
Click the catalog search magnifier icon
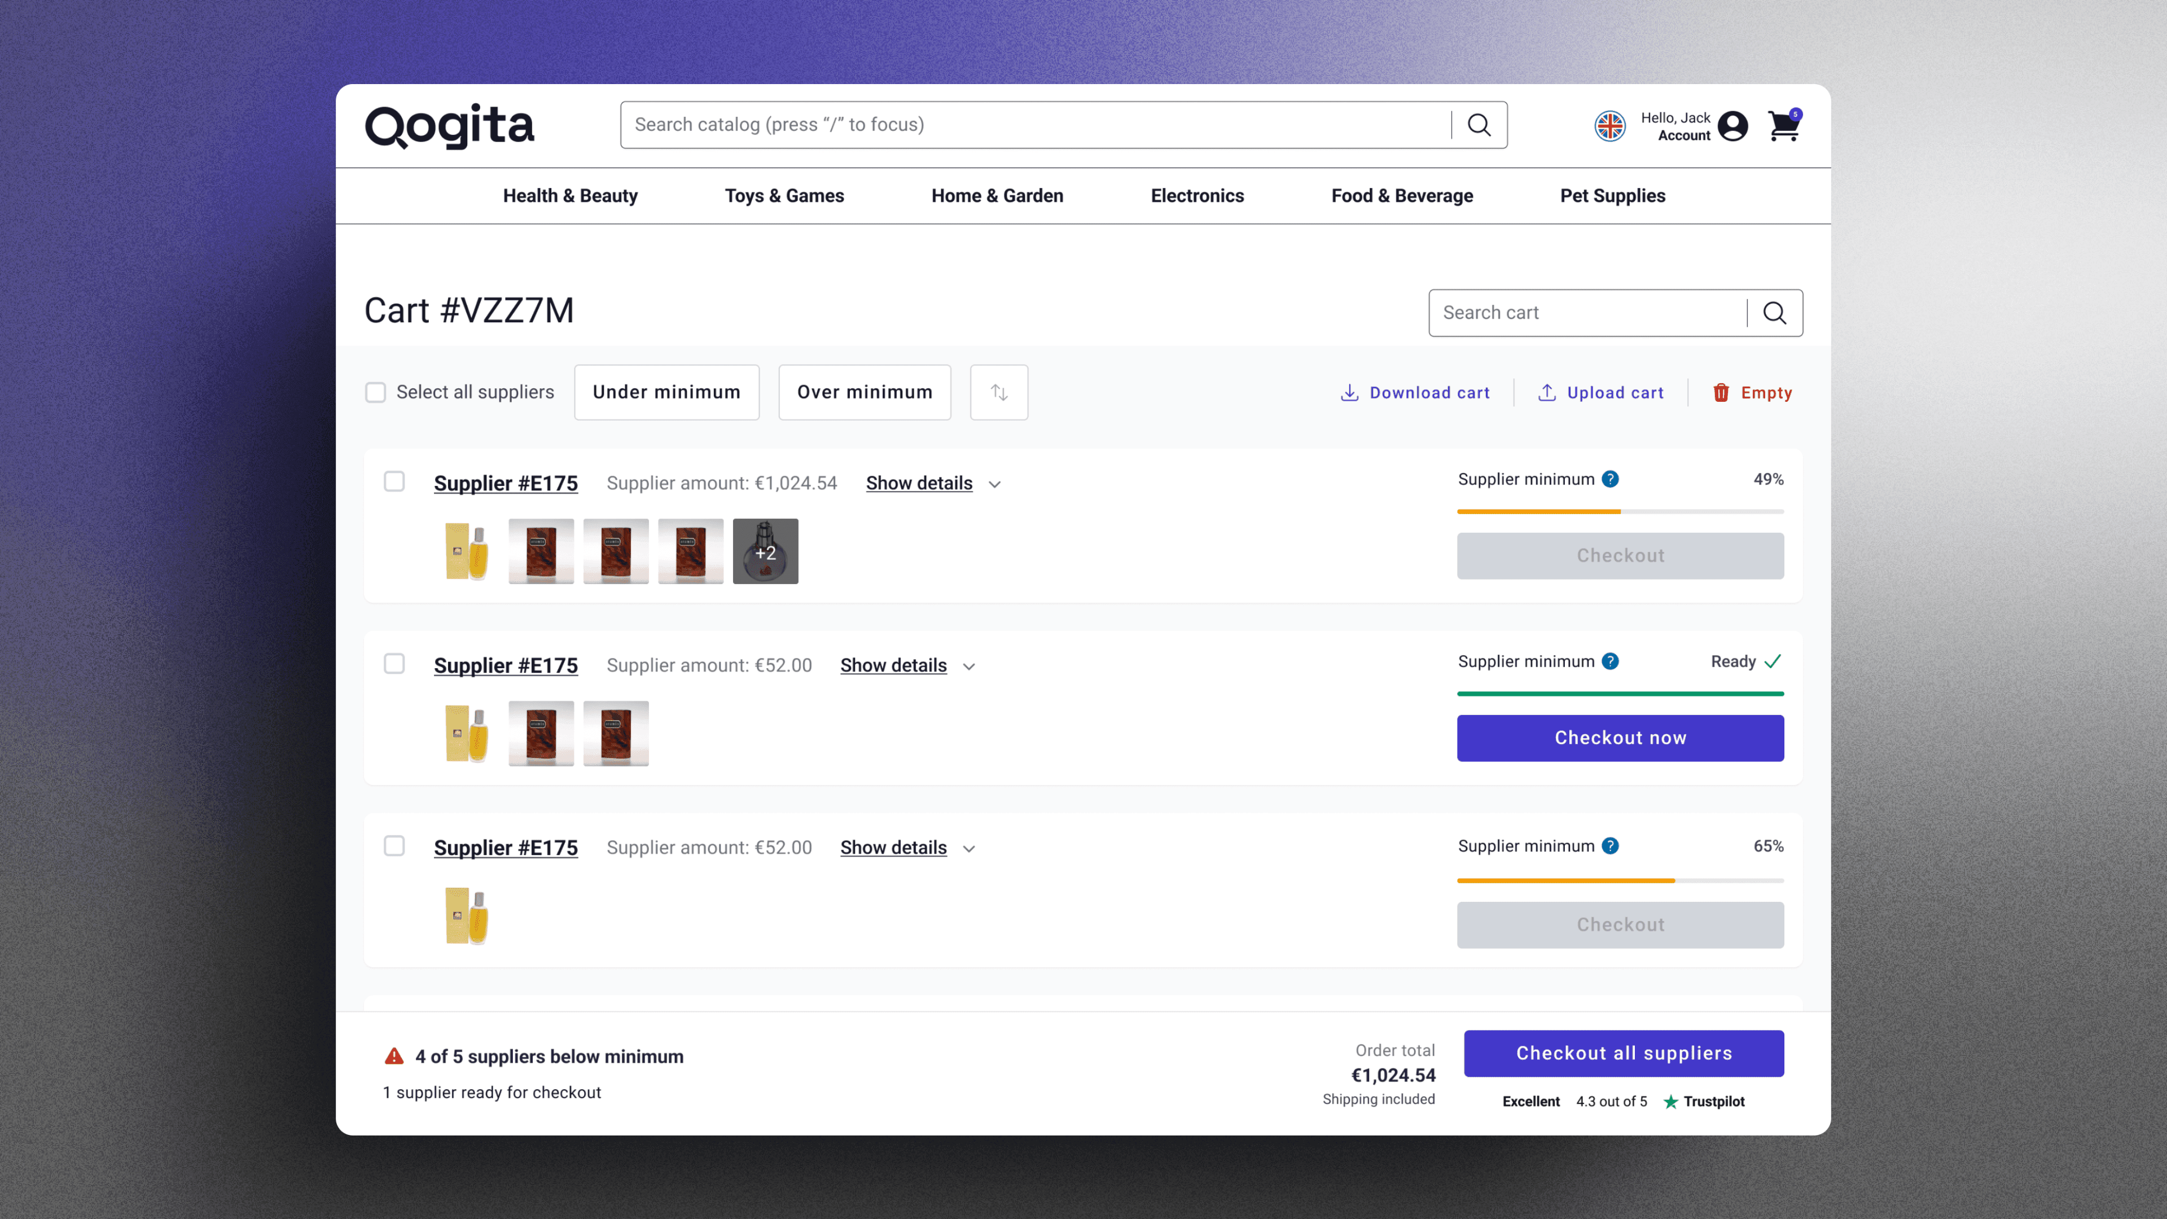pos(1479,125)
